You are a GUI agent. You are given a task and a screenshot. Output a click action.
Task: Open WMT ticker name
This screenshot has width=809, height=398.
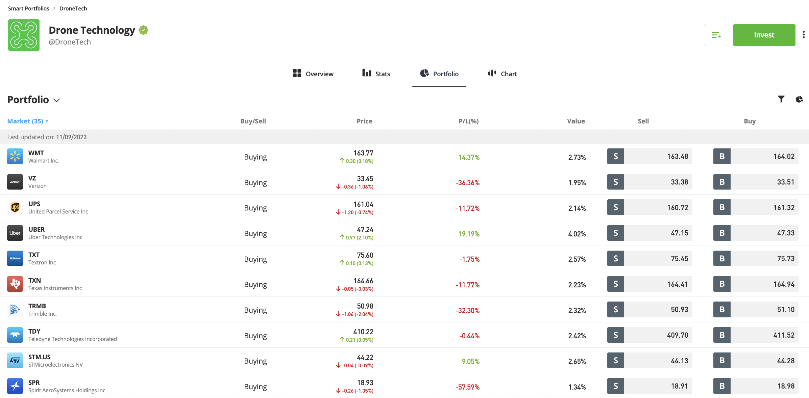[x=36, y=153]
